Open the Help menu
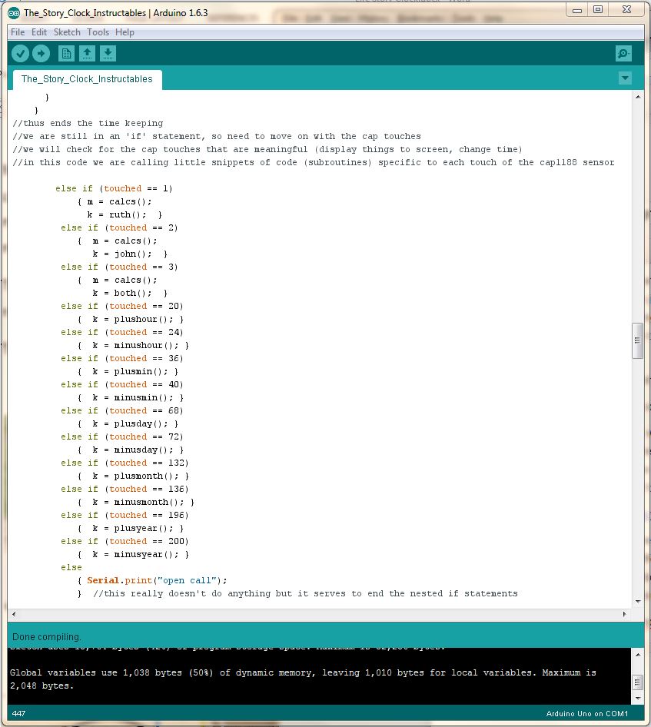Viewport: 651px width, 727px height. tap(125, 32)
